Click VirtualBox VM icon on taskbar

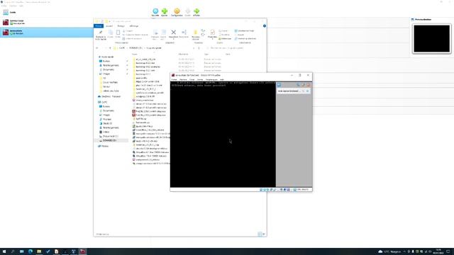point(82,251)
